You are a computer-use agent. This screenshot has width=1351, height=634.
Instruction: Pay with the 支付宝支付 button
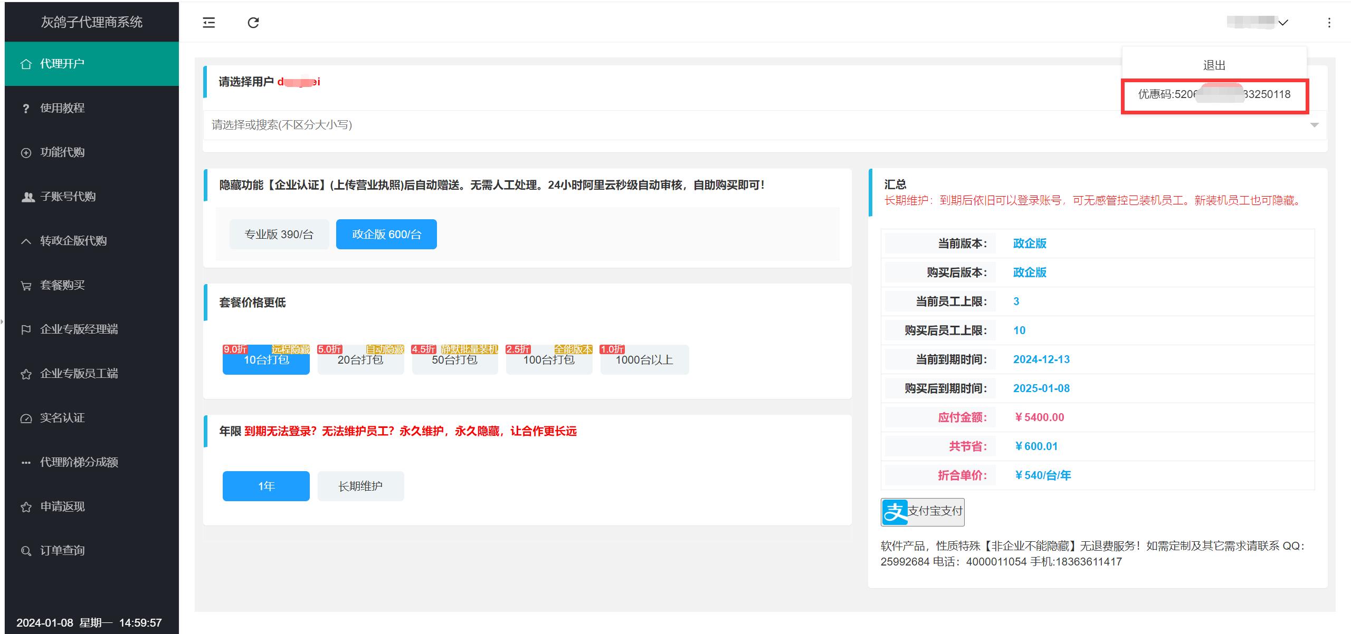pos(934,511)
